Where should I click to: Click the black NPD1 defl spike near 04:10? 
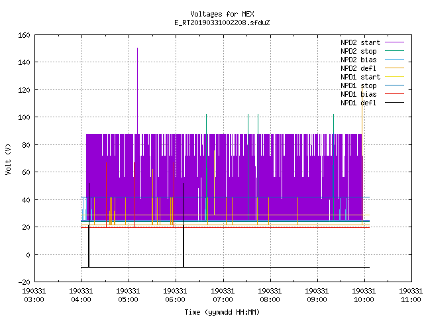pyautogui.click(x=89, y=225)
